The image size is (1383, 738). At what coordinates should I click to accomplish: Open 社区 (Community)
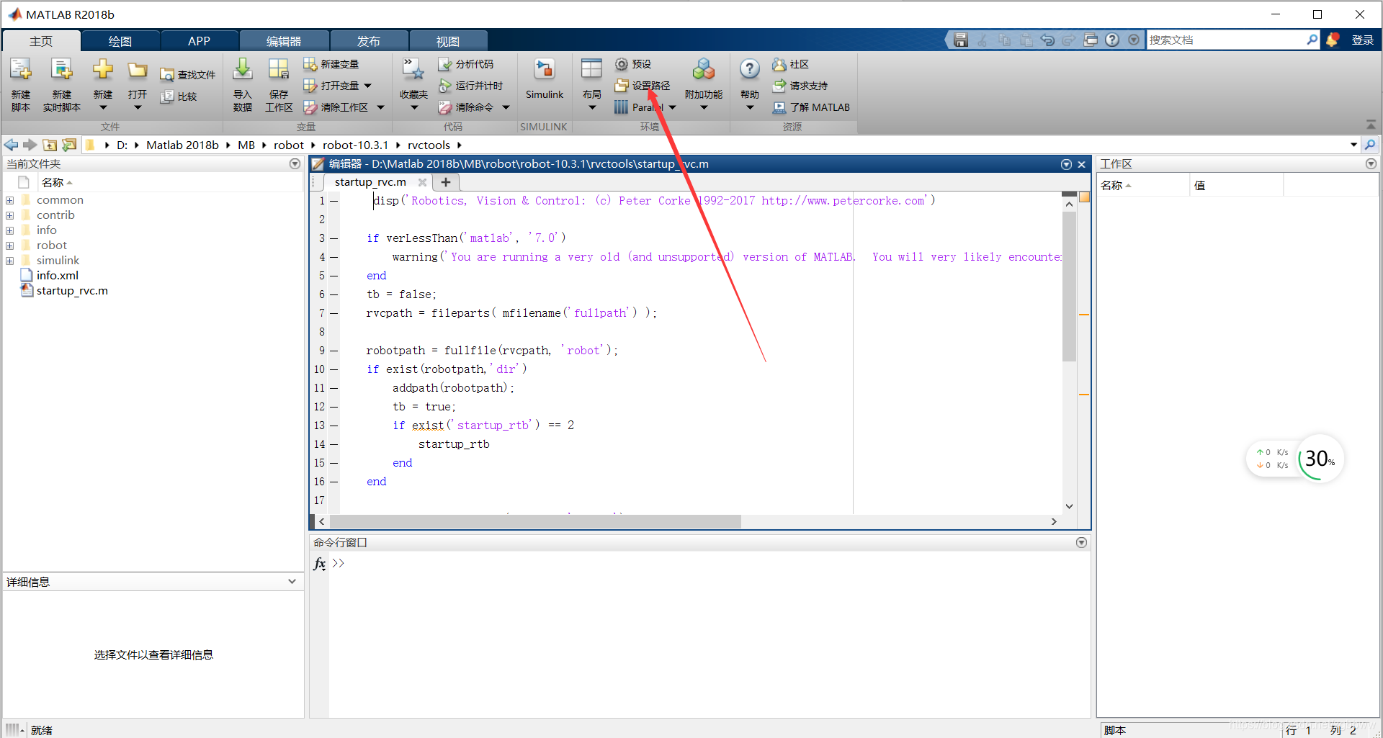(791, 64)
